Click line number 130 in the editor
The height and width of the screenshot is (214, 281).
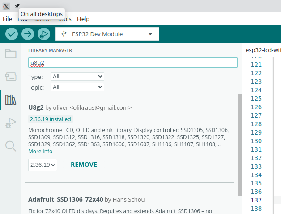click(256, 141)
